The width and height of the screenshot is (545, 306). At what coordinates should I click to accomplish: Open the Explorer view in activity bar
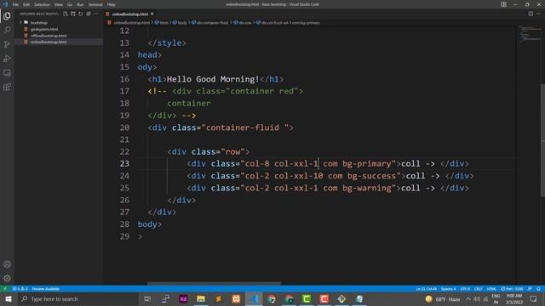tap(7, 16)
